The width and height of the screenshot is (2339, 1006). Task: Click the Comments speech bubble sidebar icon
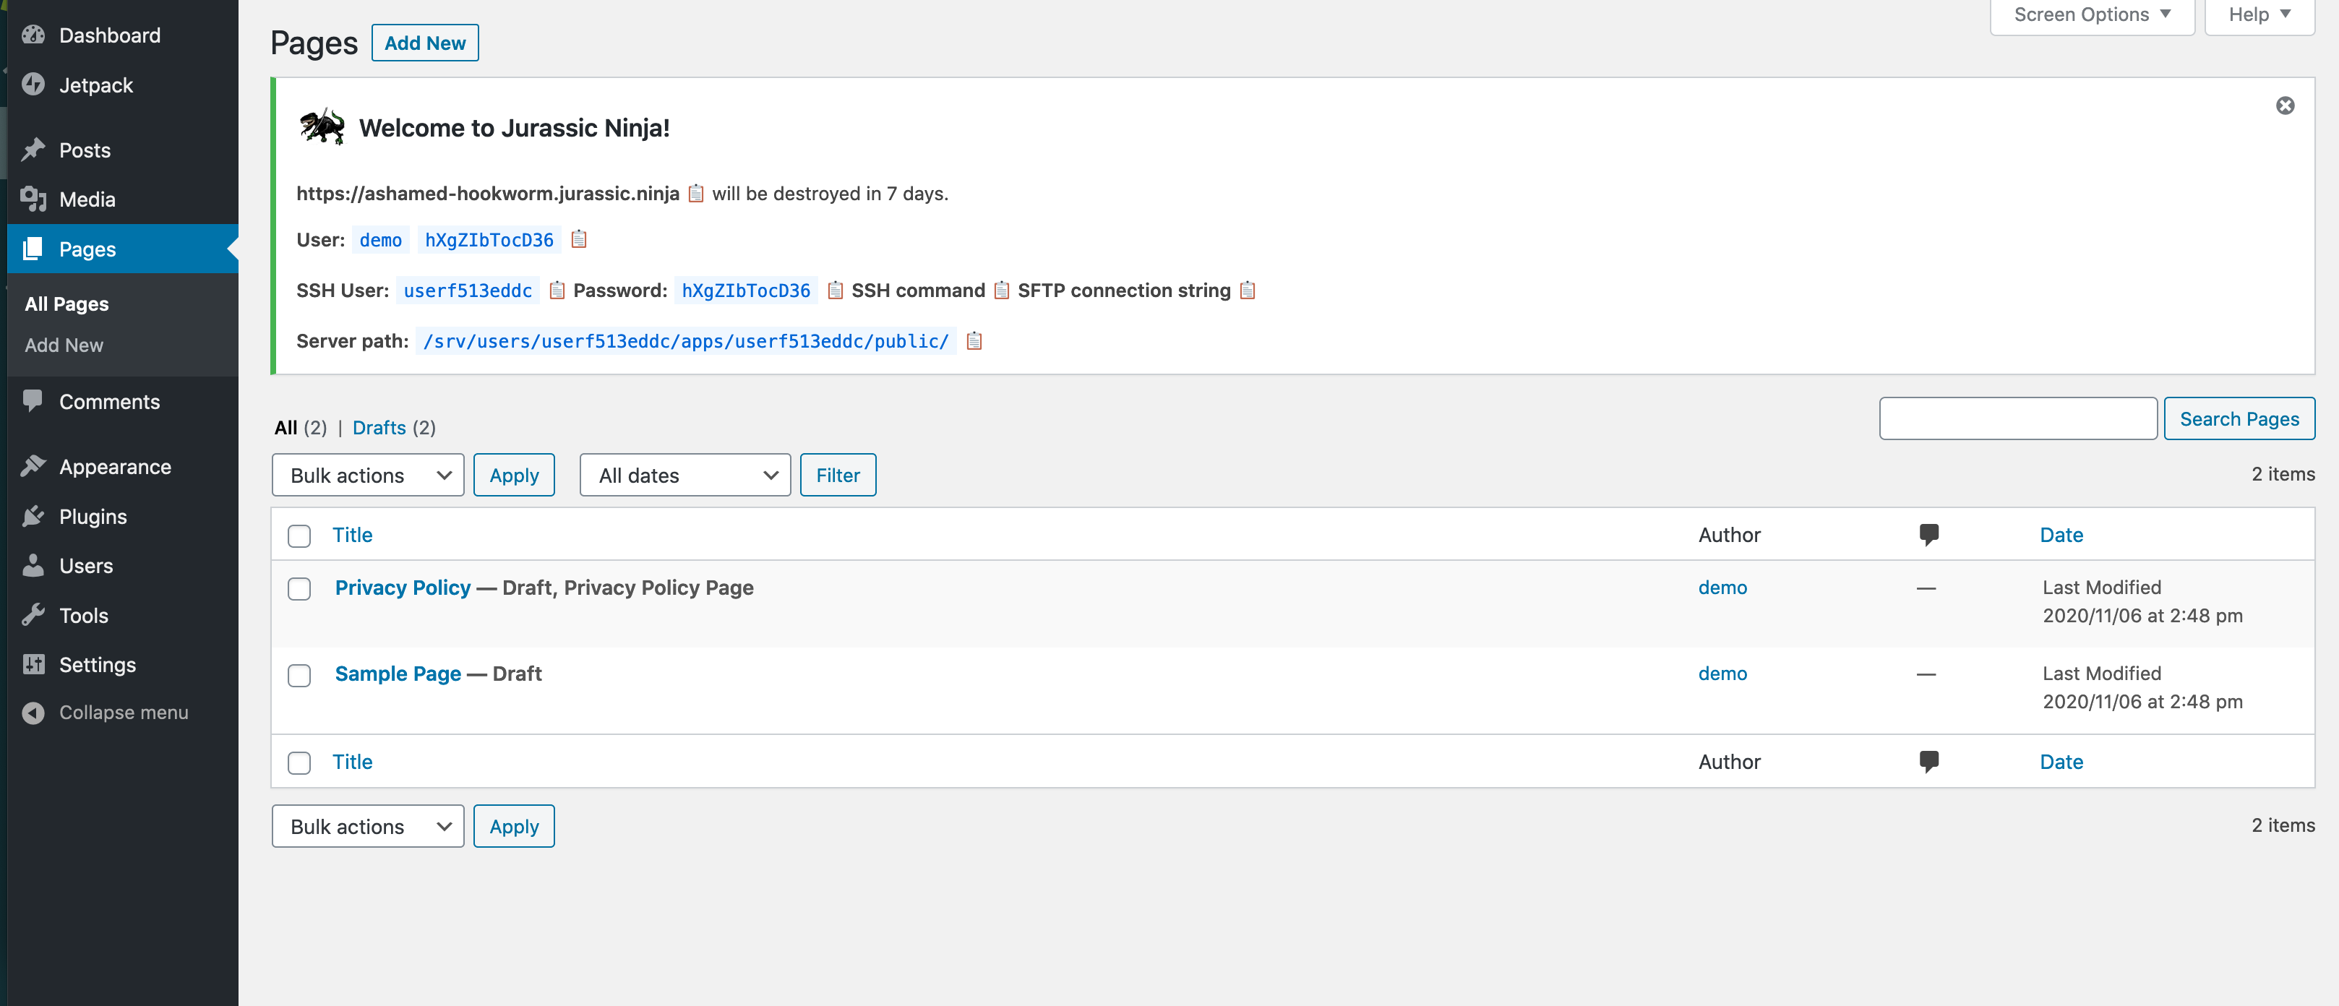(x=33, y=400)
